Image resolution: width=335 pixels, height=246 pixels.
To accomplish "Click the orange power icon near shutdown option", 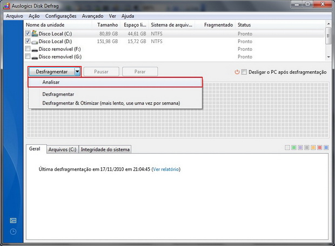I will point(237,72).
